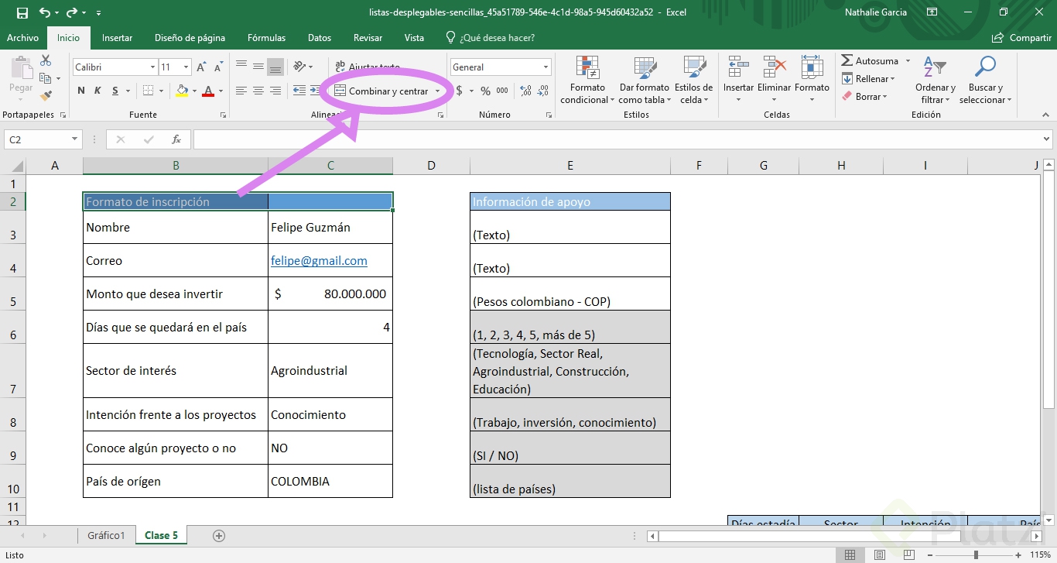Open the Rellenar dropdown

[868, 78]
